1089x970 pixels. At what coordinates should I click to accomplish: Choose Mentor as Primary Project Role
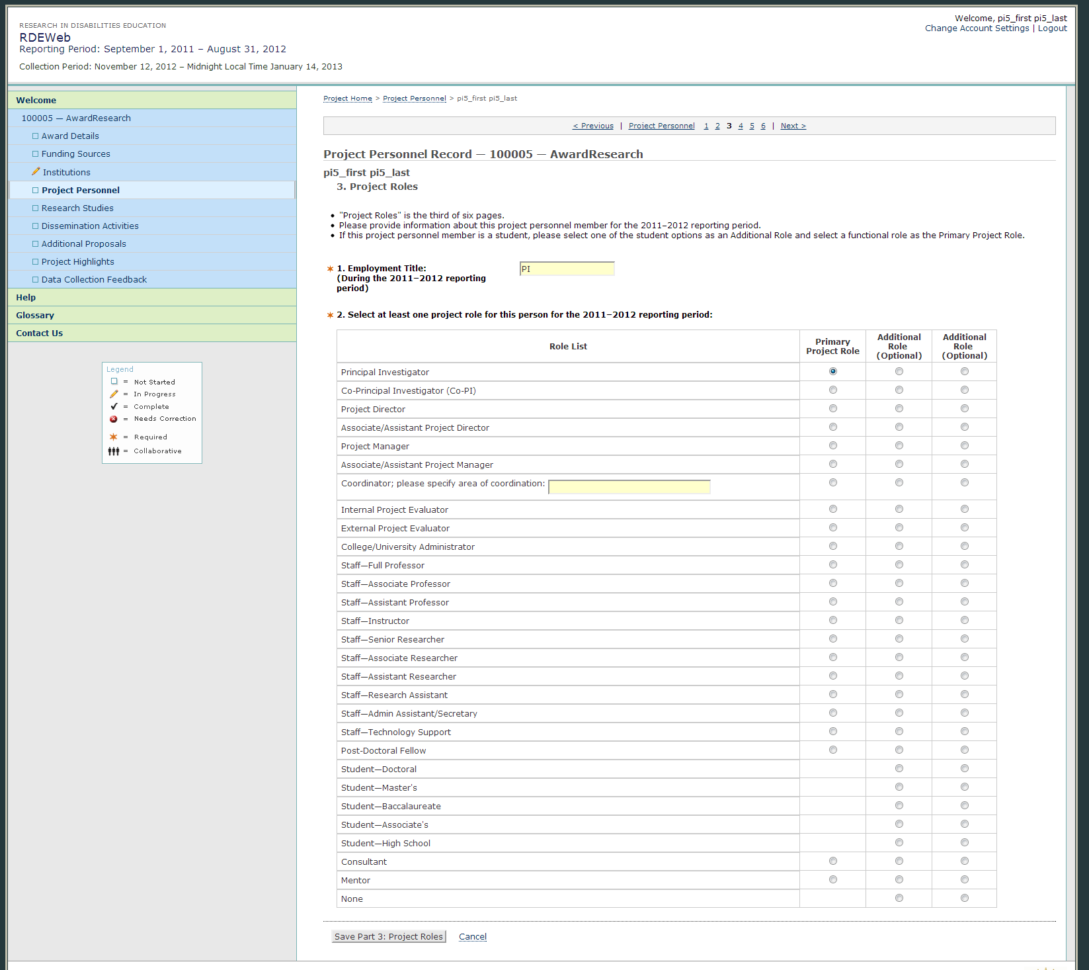[x=832, y=880]
